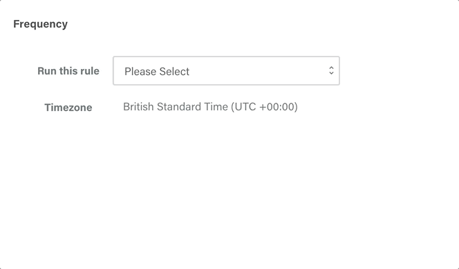The height and width of the screenshot is (269, 459).
Task: Click the Run this rule label
Action: [68, 71]
